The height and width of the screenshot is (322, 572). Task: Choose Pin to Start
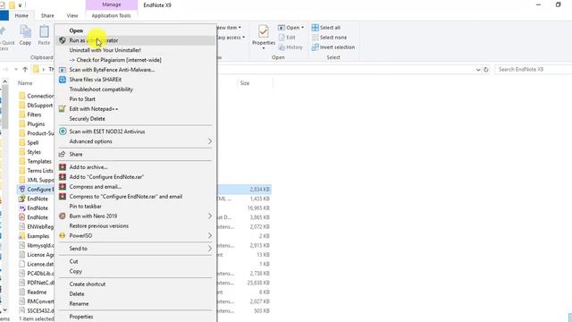click(x=82, y=99)
